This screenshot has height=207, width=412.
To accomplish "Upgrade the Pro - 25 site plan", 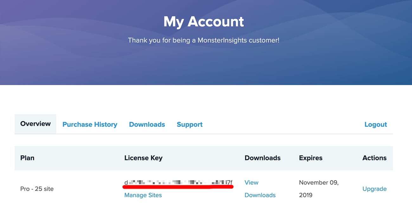I will (375, 189).
